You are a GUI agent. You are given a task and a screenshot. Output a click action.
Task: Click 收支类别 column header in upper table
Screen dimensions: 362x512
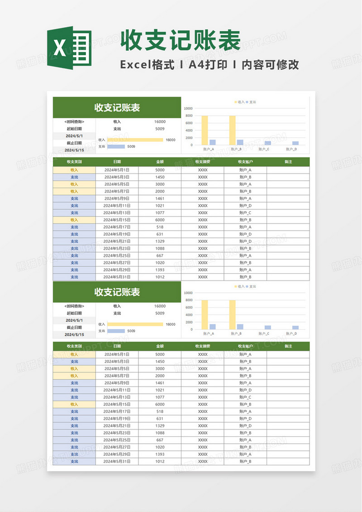point(74,162)
